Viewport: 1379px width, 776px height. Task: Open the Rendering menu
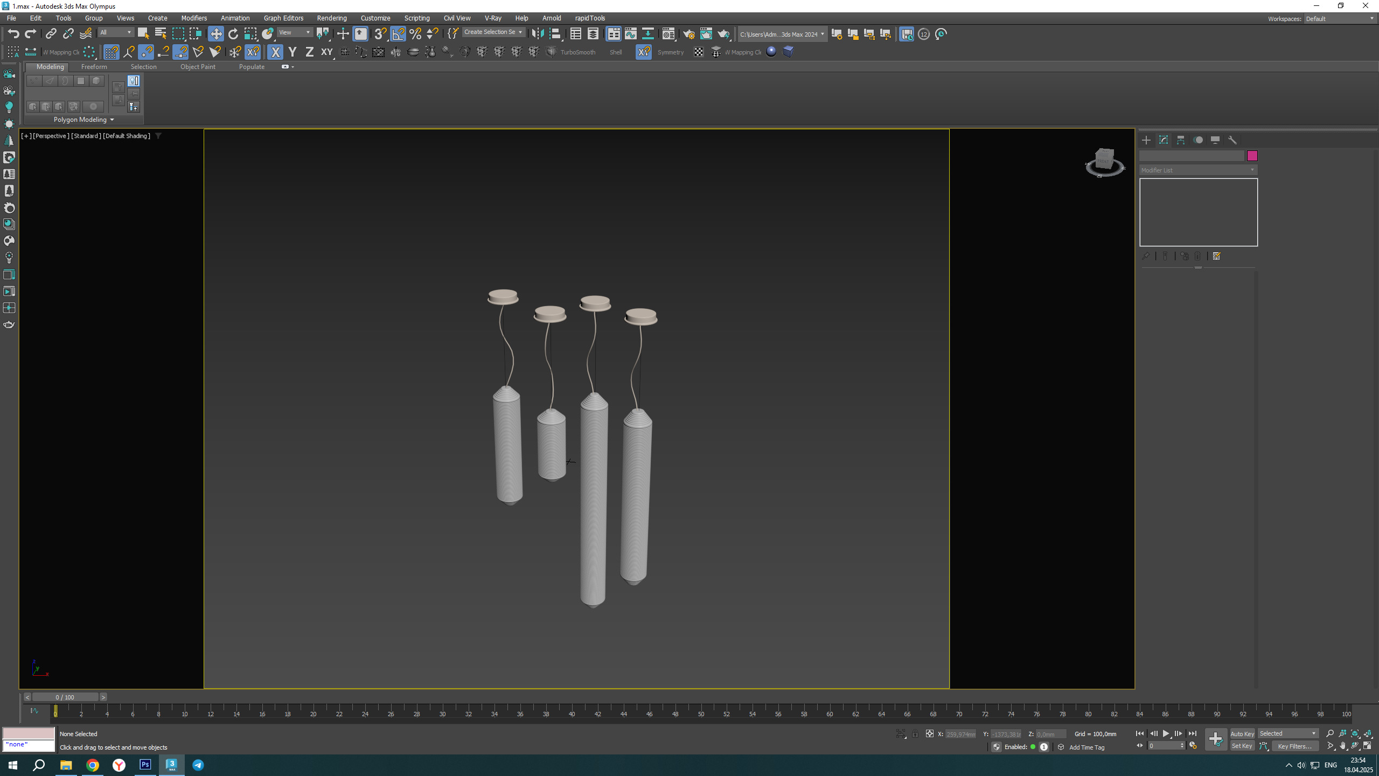(x=331, y=18)
